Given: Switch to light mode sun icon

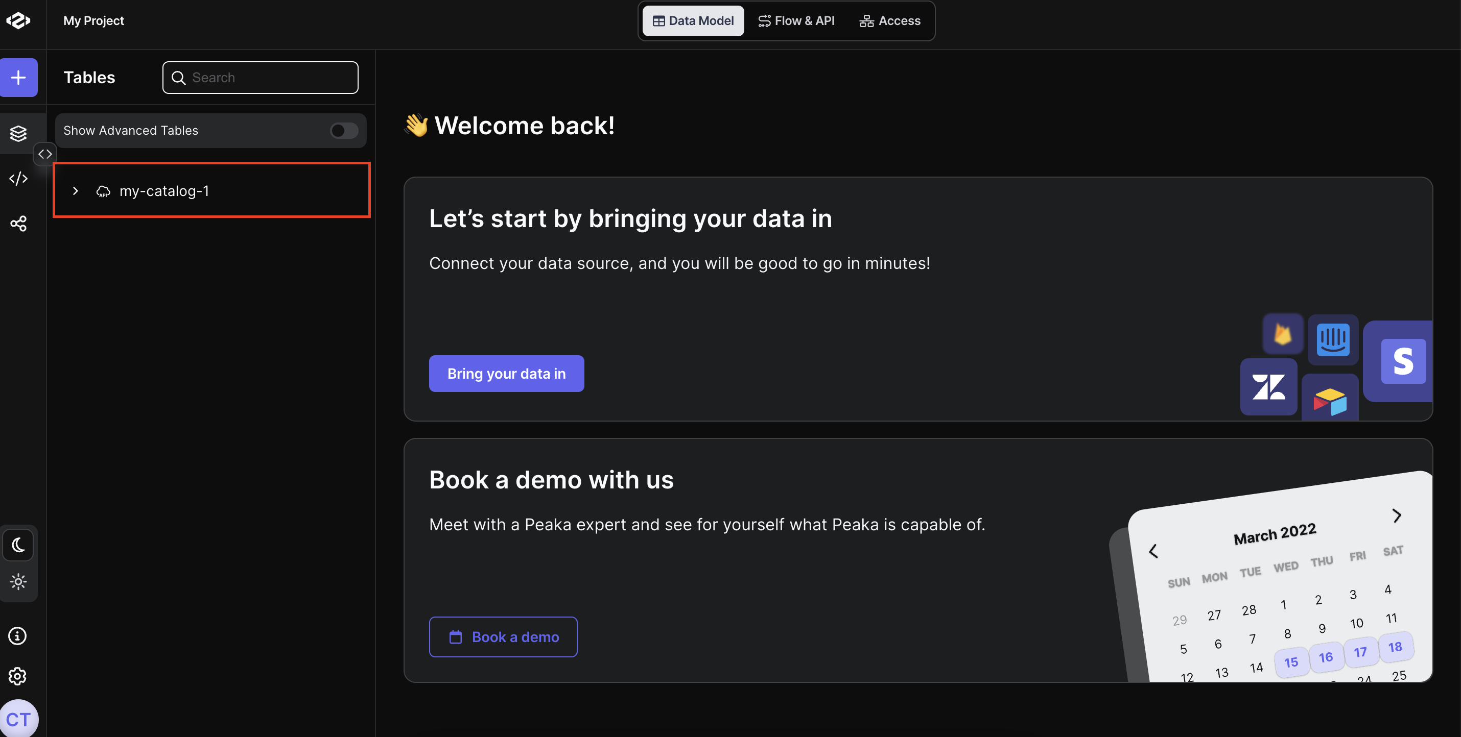Looking at the screenshot, I should [x=18, y=582].
